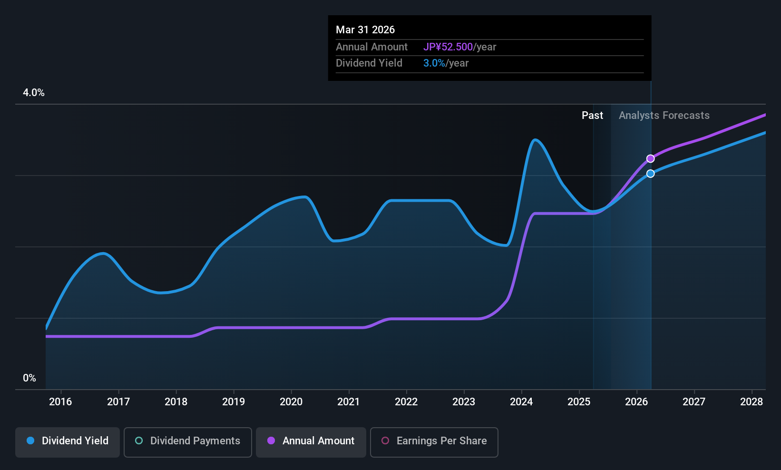This screenshot has width=781, height=470.
Task: Click the pink Earnings Per Share circle icon
Action: (385, 441)
